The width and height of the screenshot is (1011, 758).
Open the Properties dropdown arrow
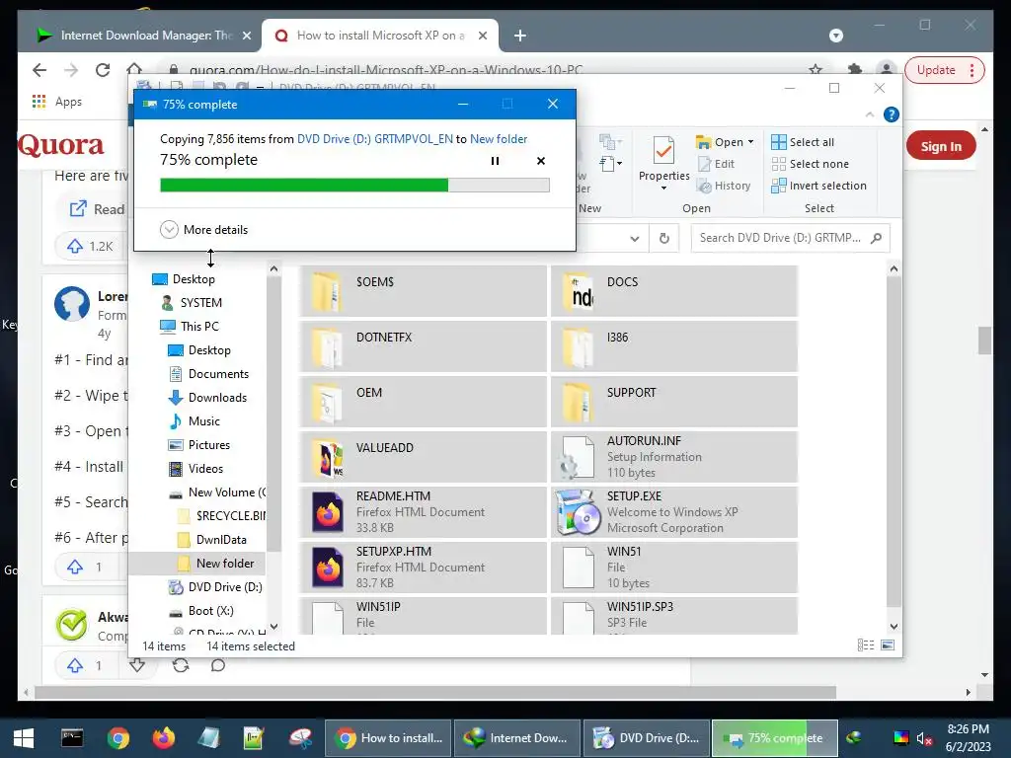663,189
